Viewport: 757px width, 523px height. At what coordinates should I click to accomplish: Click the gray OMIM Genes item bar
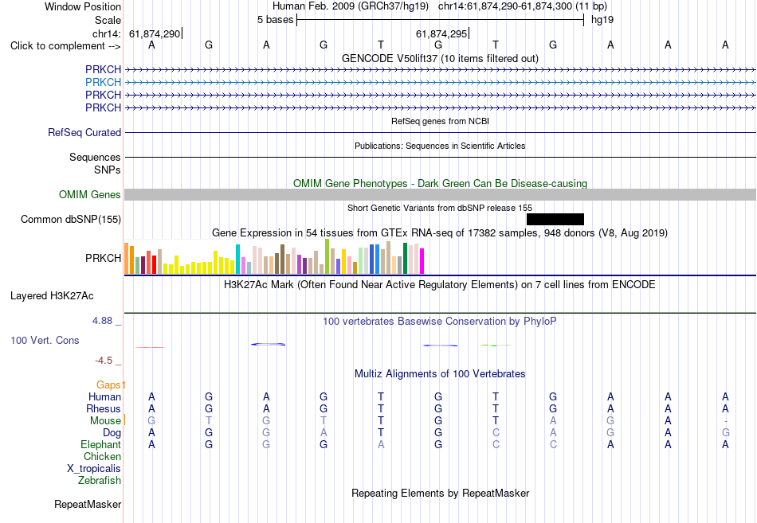[x=440, y=194]
